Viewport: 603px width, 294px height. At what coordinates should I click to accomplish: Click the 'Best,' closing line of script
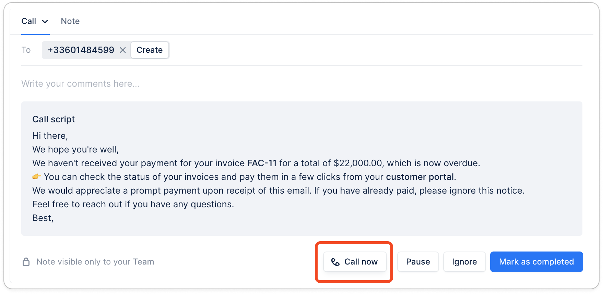(x=43, y=218)
